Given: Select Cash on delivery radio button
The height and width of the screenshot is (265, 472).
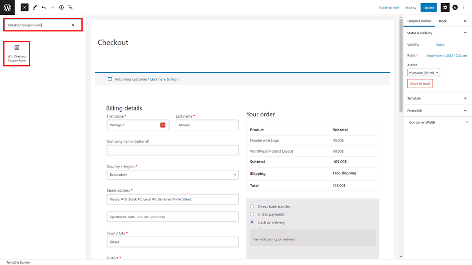Looking at the screenshot, I should pyautogui.click(x=252, y=223).
